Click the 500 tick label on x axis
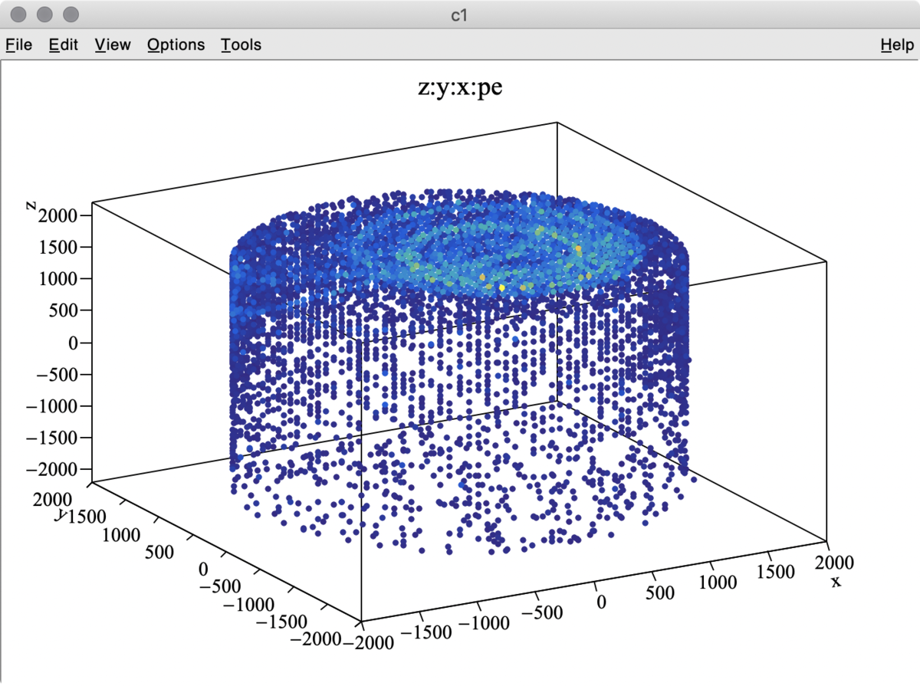 pyautogui.click(x=661, y=592)
